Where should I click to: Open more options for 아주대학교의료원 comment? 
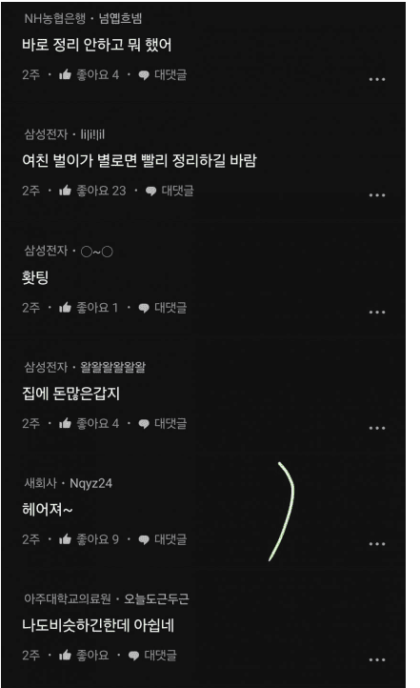point(377,659)
